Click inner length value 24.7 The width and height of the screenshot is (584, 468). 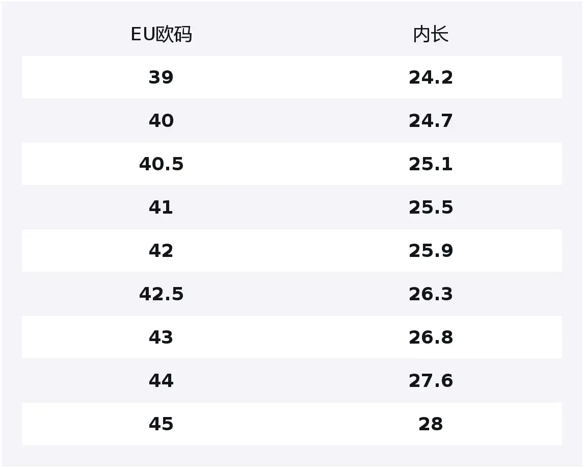tap(431, 121)
